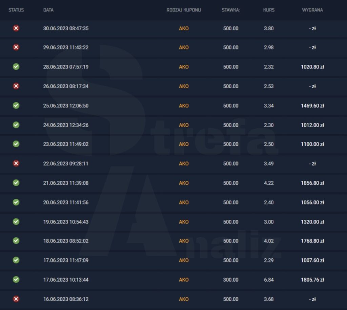Click the green won icon for 17.06.2023 10:13:44
Image resolution: width=347 pixels, height=310 pixels.
pos(16,279)
